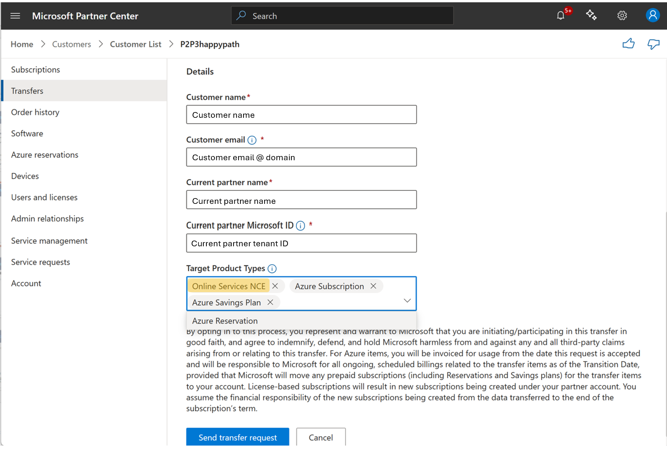The width and height of the screenshot is (667, 449).
Task: Collapse the Target Product Types dropdown chevron
Action: pyautogui.click(x=407, y=301)
